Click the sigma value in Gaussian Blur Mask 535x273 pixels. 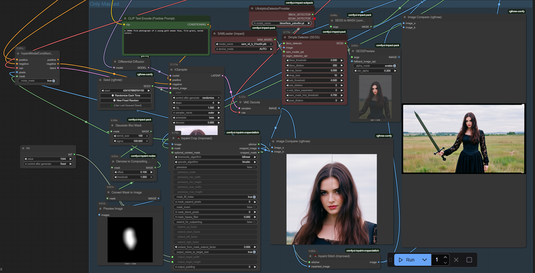coord(131,141)
